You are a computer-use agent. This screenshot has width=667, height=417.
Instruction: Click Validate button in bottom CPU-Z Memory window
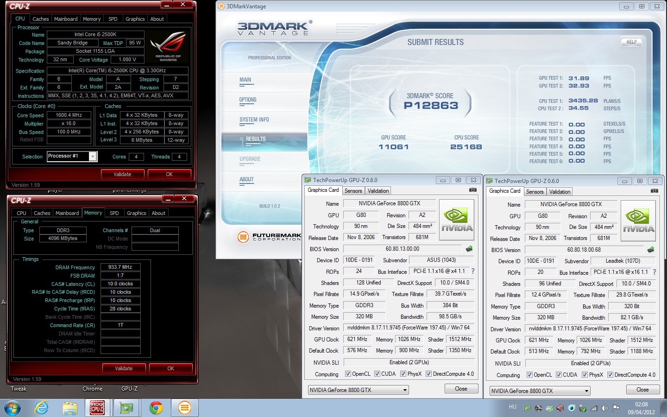(124, 368)
